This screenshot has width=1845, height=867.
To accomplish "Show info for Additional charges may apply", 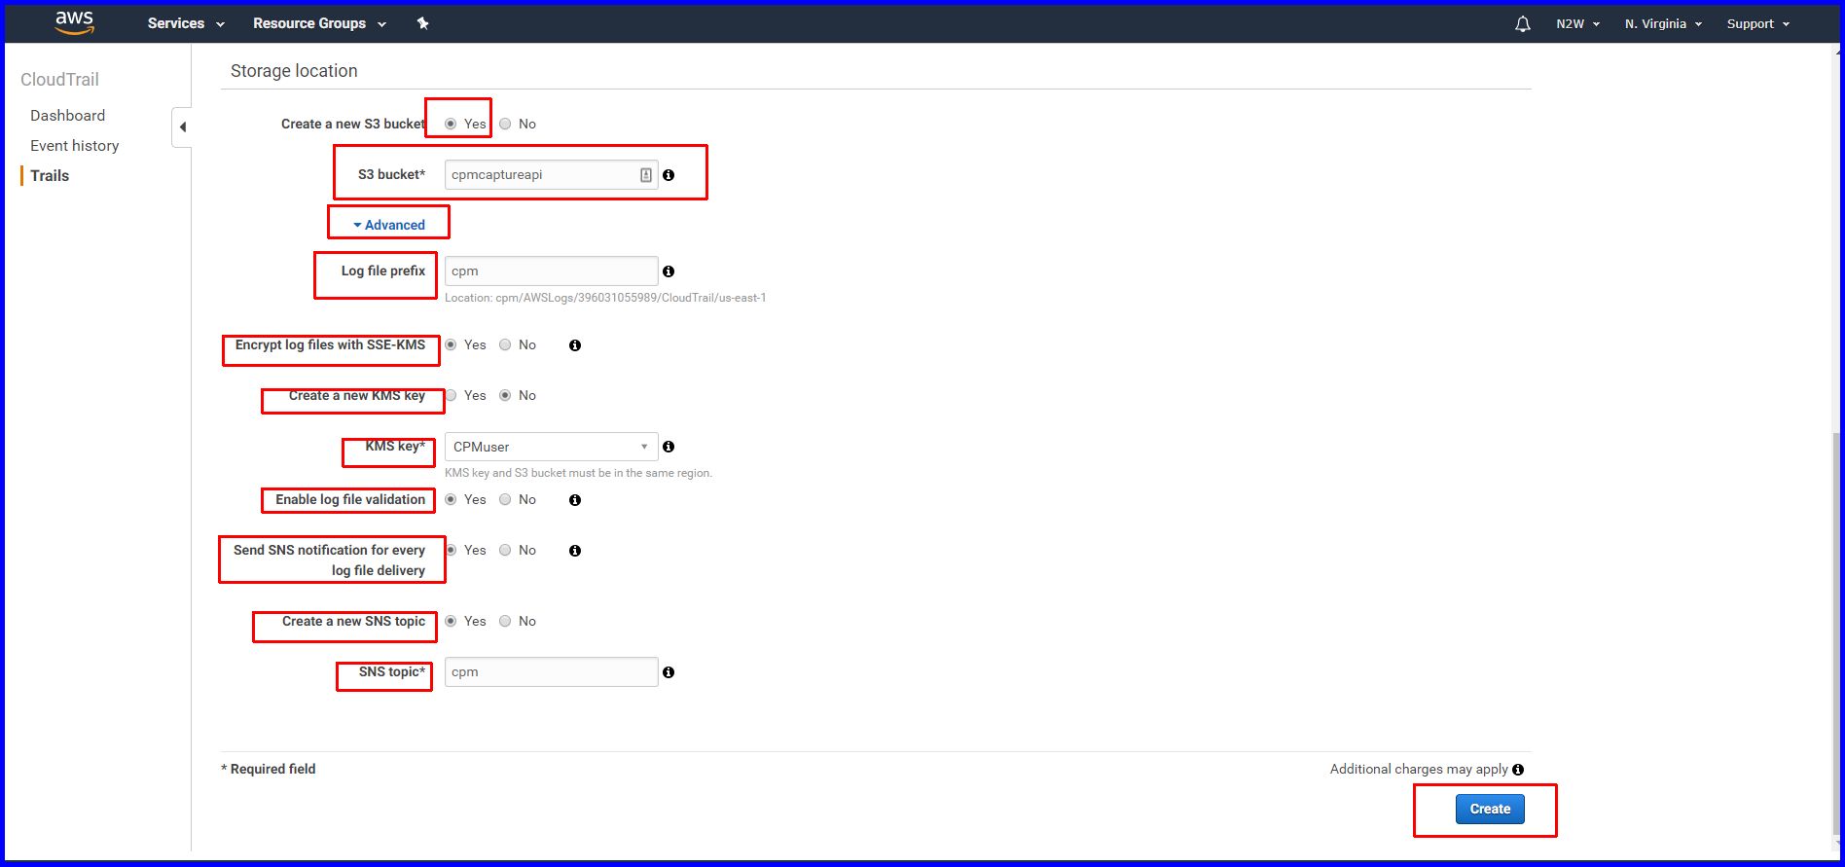I will coord(1518,770).
